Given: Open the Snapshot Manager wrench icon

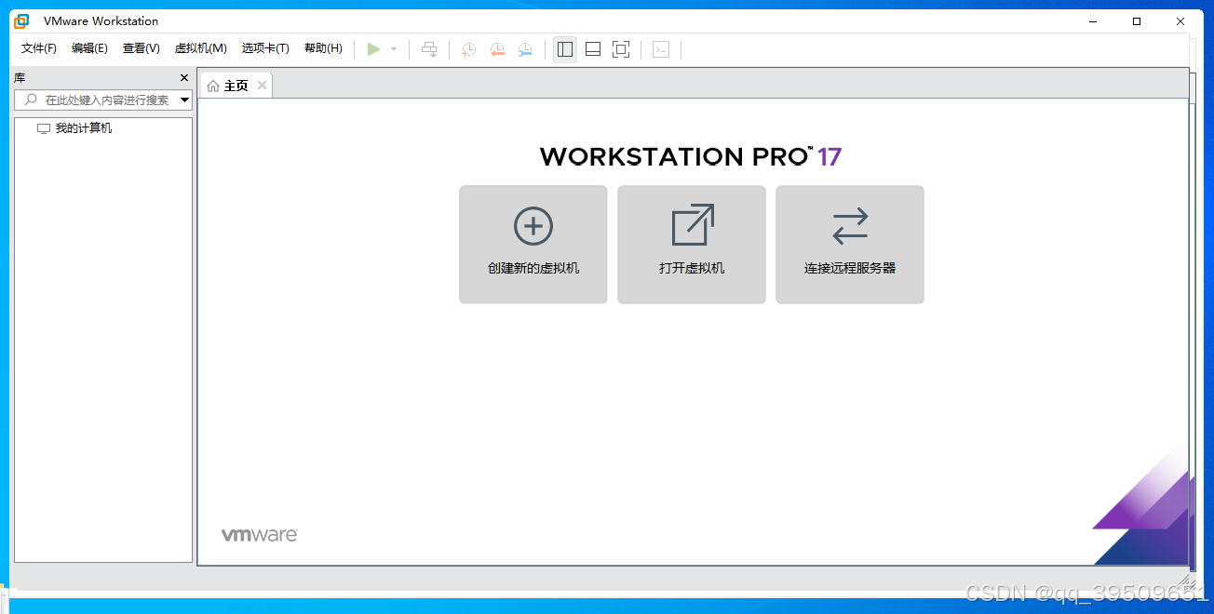Looking at the screenshot, I should click(525, 48).
